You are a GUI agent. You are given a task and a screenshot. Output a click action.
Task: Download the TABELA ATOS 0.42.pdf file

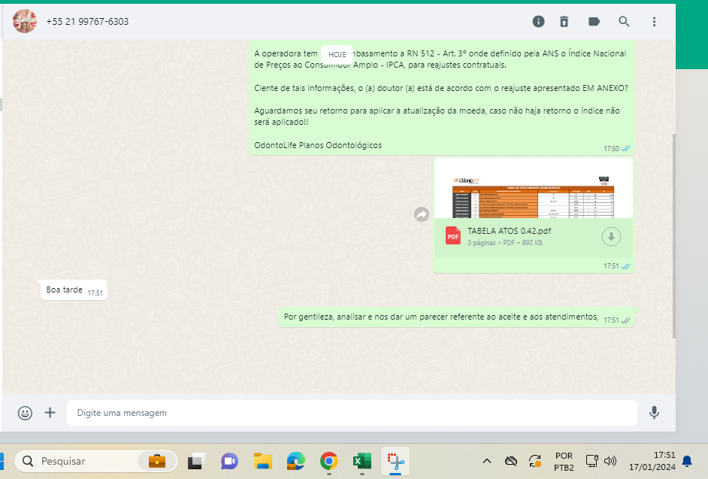point(611,236)
